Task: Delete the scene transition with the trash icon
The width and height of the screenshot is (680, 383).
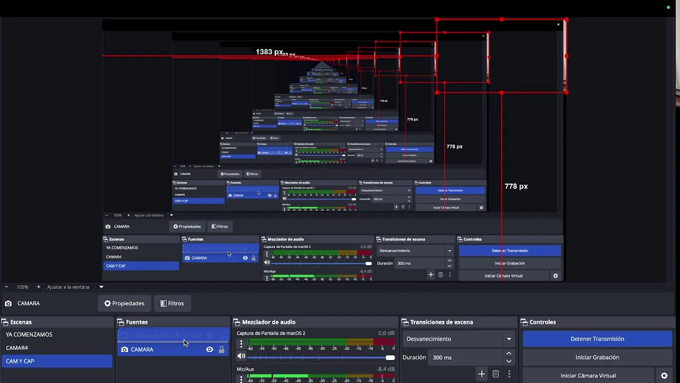Action: tap(496, 374)
